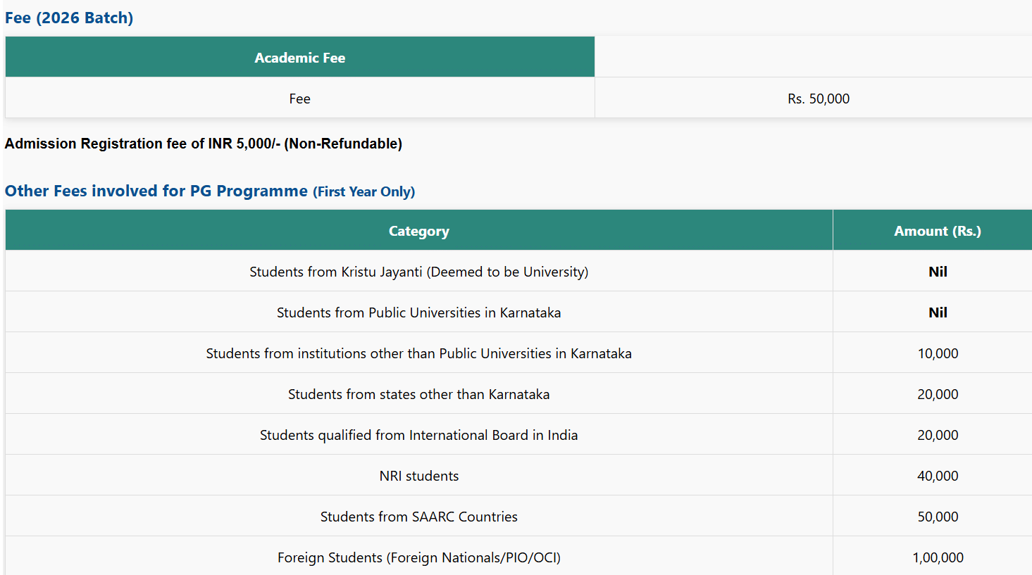Click the "NRI students" category cell
1032x575 pixels.
point(418,476)
